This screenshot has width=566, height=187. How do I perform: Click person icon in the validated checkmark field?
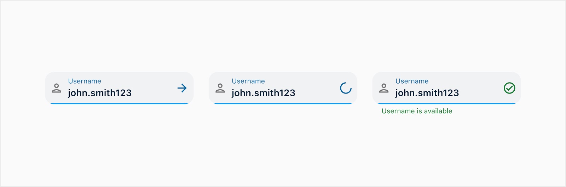pos(384,88)
